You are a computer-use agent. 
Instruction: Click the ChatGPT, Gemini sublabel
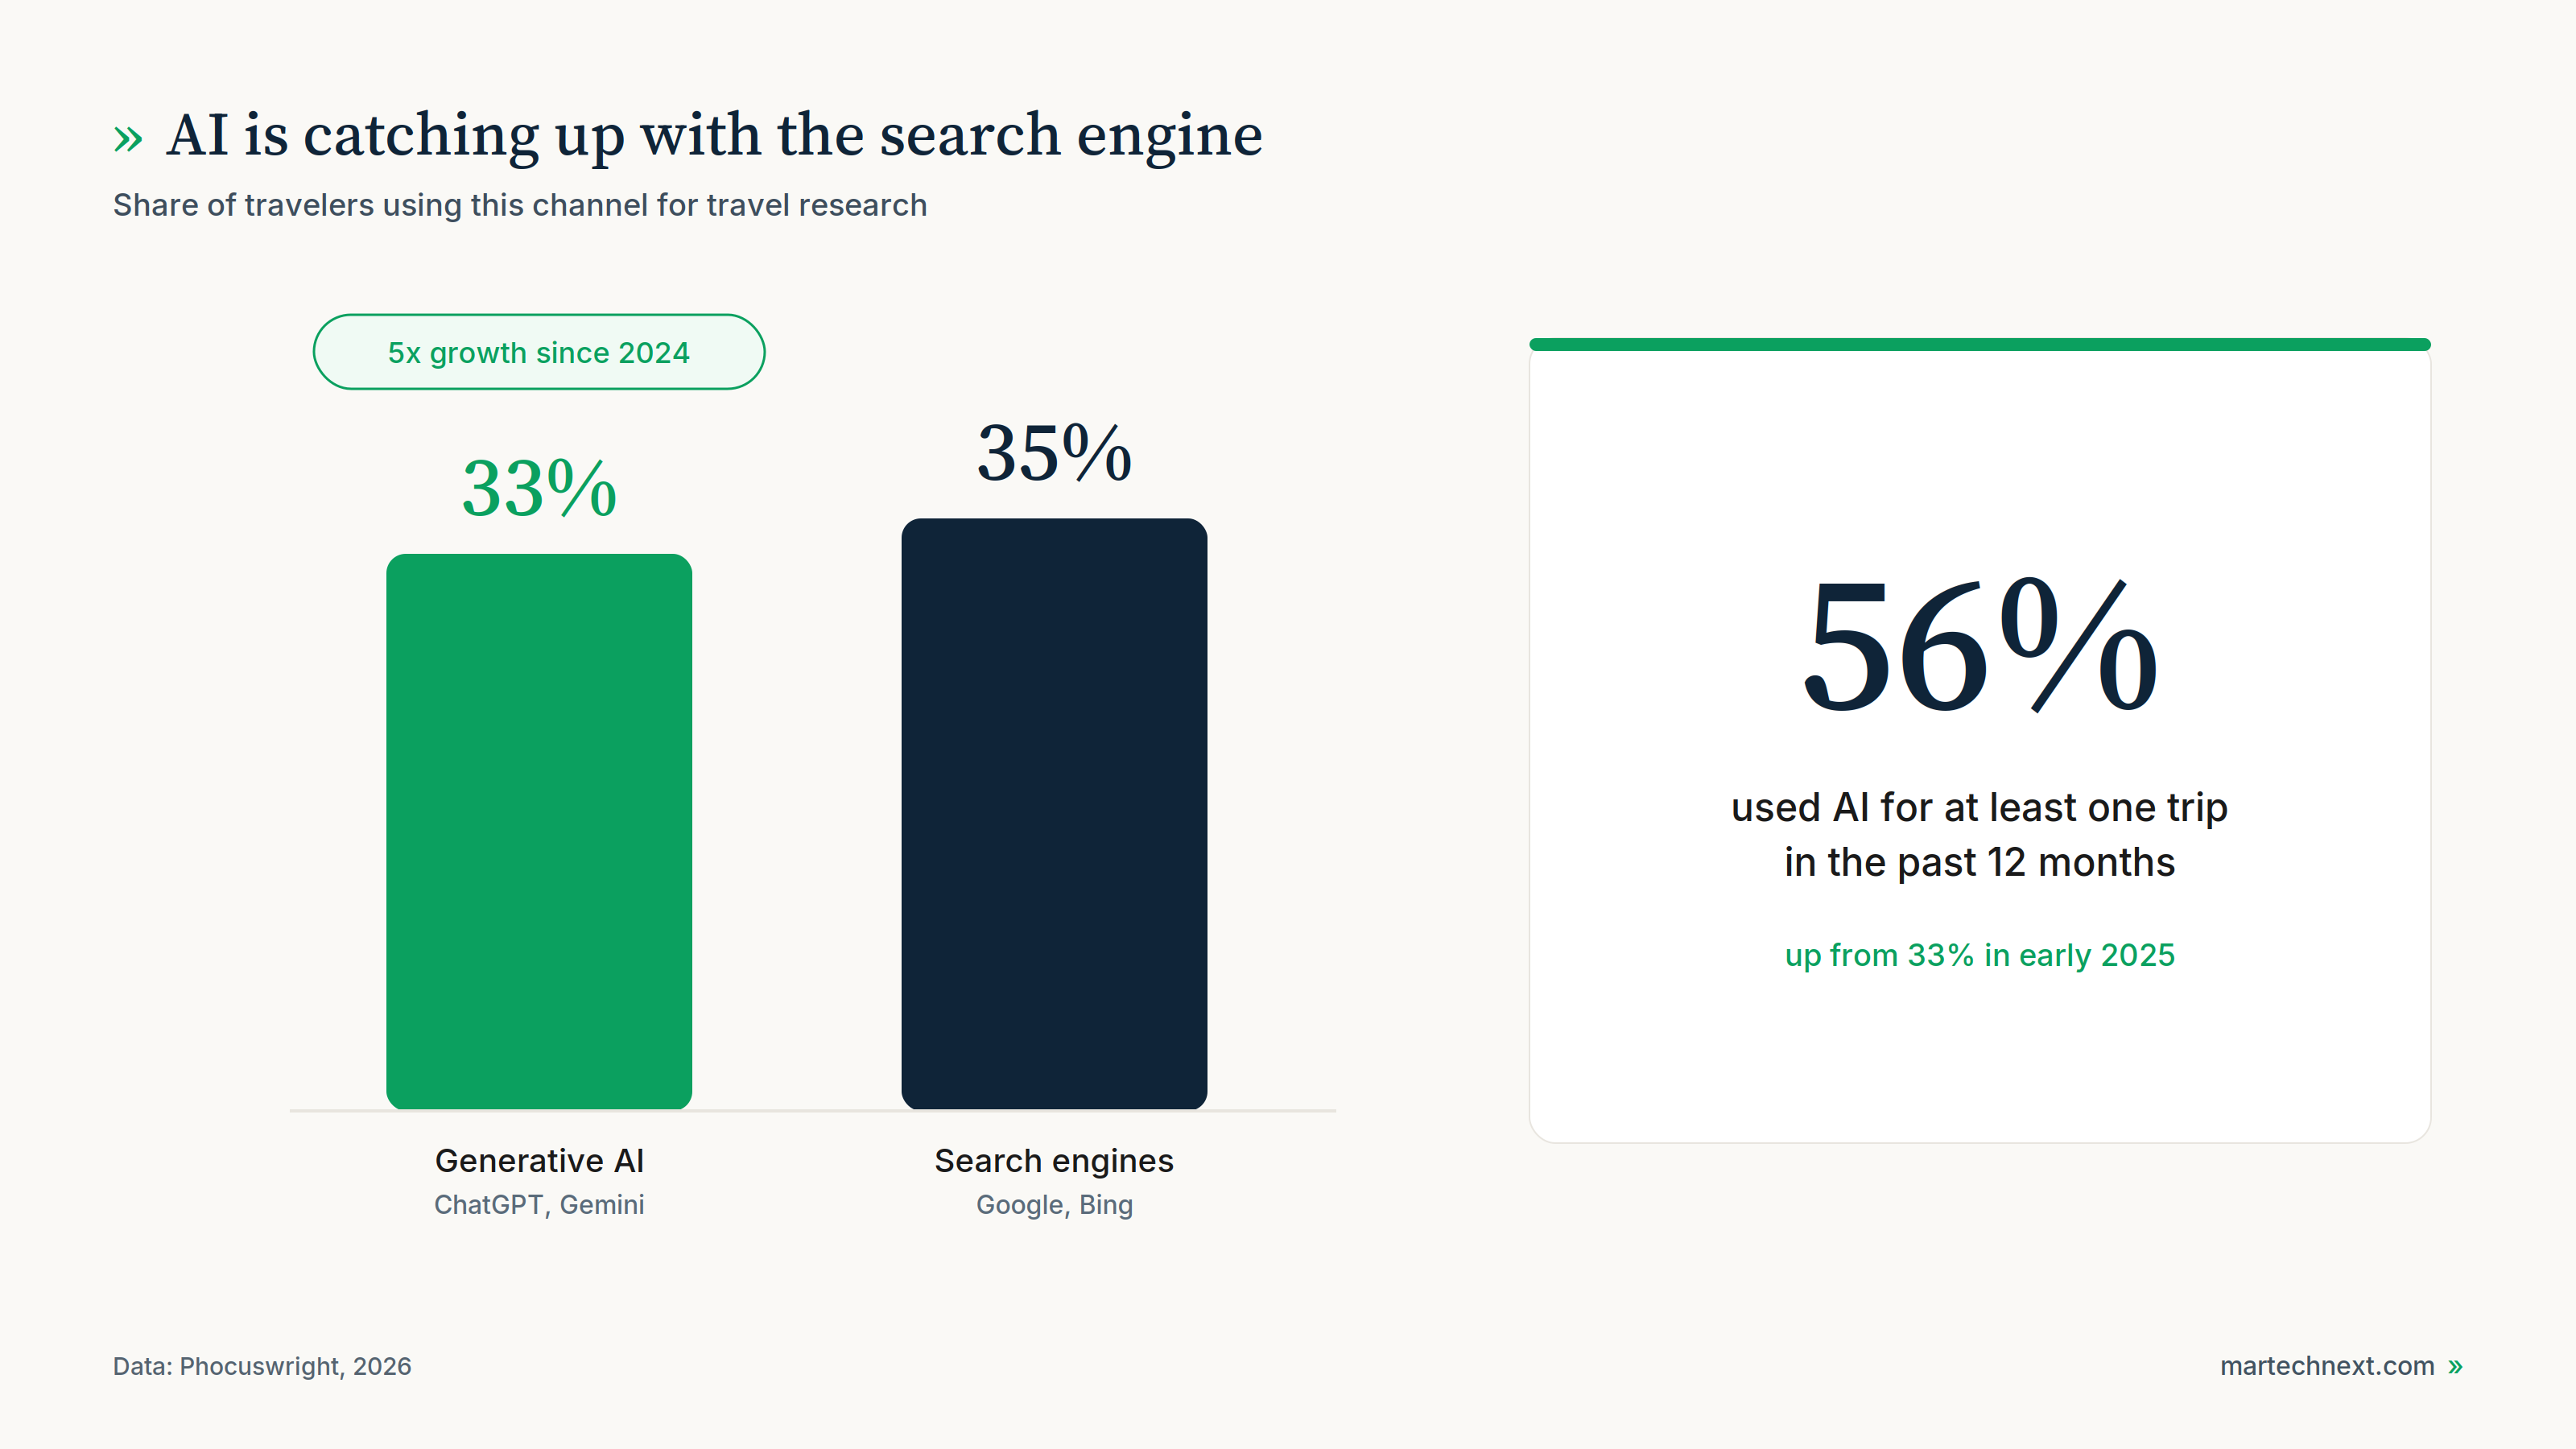click(539, 1205)
